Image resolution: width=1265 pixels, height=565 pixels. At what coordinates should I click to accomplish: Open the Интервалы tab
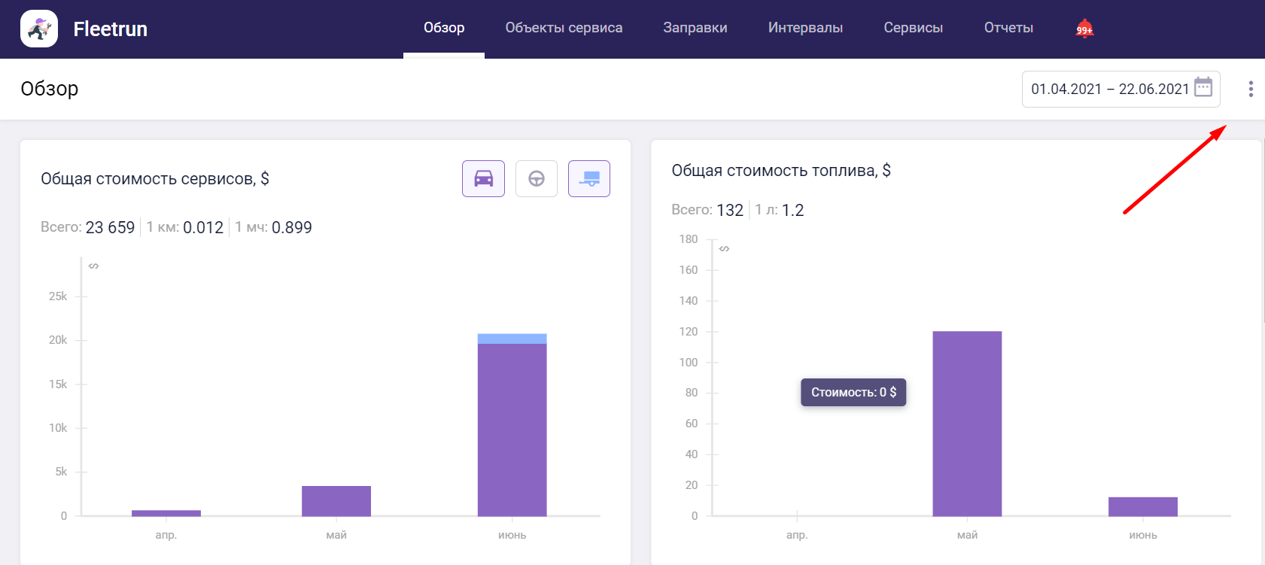pos(805,28)
